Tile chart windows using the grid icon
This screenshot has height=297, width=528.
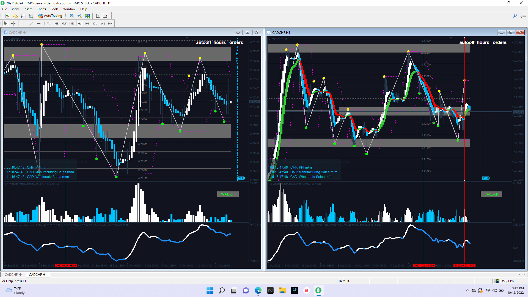tap(87, 16)
